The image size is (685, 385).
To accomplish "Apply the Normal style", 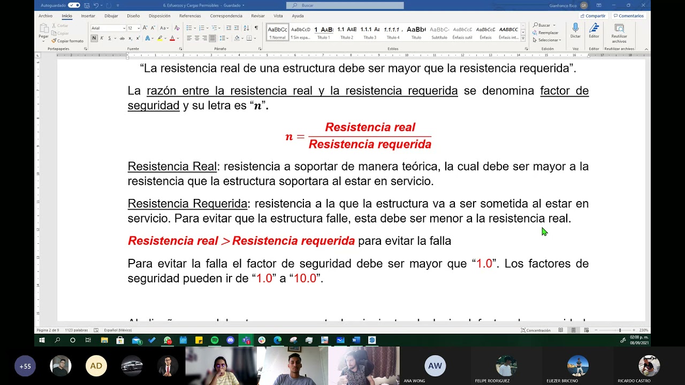I will [x=277, y=32].
